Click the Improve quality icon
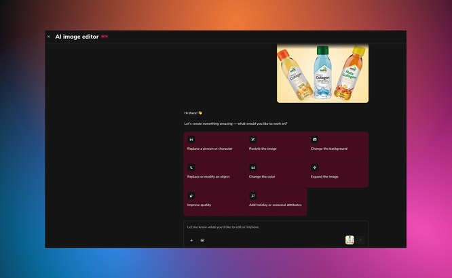The height and width of the screenshot is (278, 452). click(x=191, y=195)
